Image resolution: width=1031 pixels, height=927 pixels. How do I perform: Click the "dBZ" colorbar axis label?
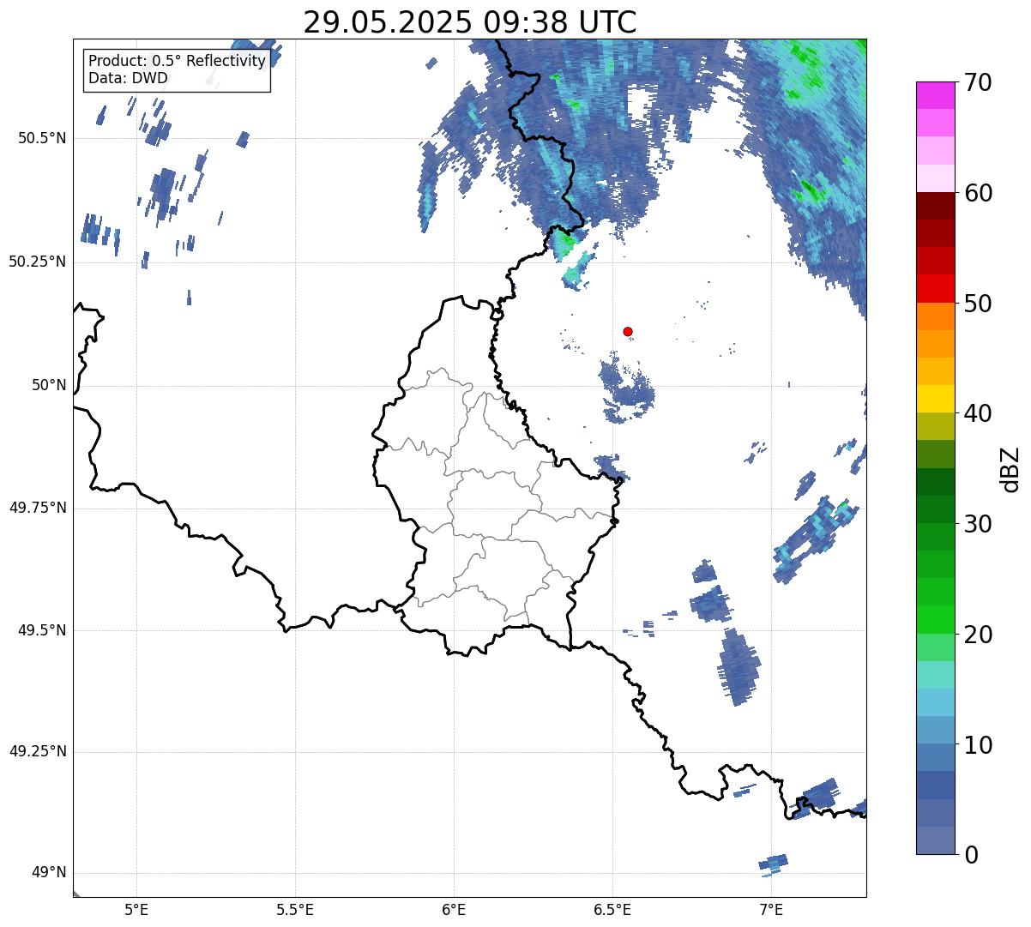coord(1010,468)
